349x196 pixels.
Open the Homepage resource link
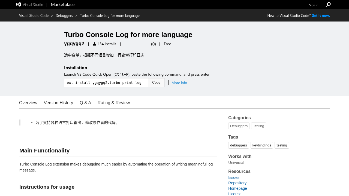(x=237, y=188)
